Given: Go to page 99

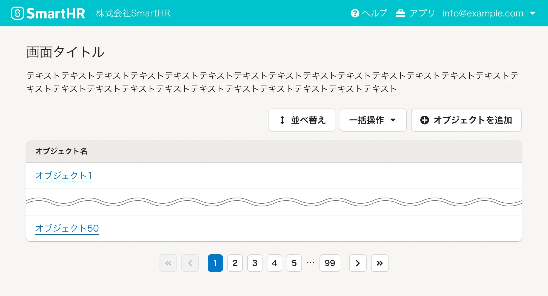Looking at the screenshot, I should click(x=330, y=263).
